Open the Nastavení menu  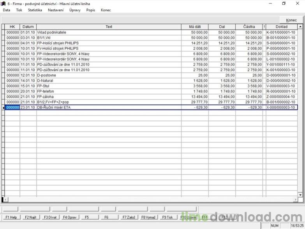(56, 10)
